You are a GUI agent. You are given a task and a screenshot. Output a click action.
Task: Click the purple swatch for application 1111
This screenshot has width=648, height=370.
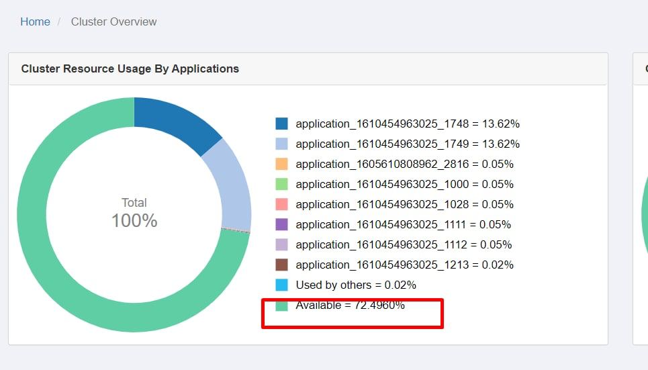click(282, 224)
